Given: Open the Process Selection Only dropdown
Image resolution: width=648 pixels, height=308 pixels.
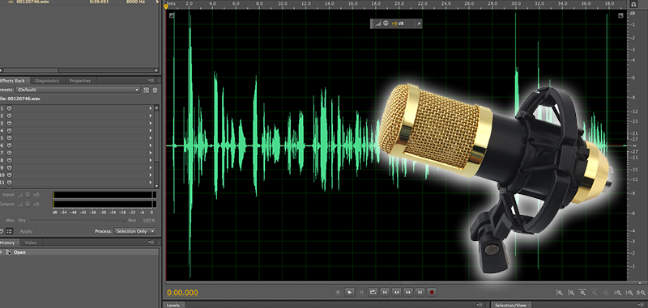Looking at the screenshot, I should tap(135, 231).
